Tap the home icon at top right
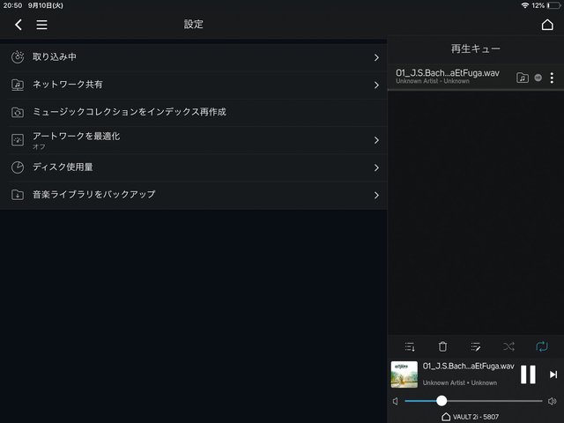564x423 pixels. click(x=547, y=25)
